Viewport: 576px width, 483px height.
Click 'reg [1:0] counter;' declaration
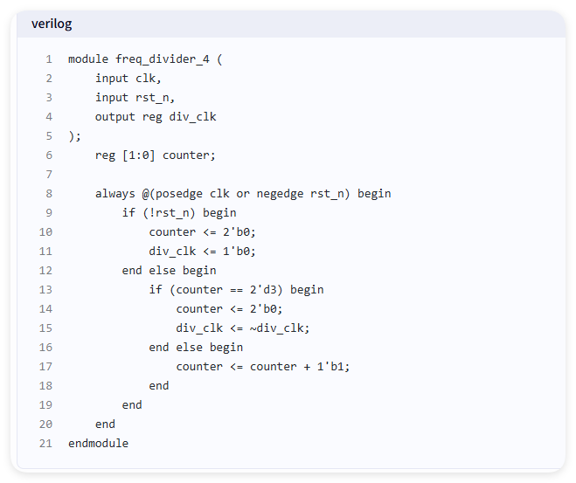pos(155,155)
